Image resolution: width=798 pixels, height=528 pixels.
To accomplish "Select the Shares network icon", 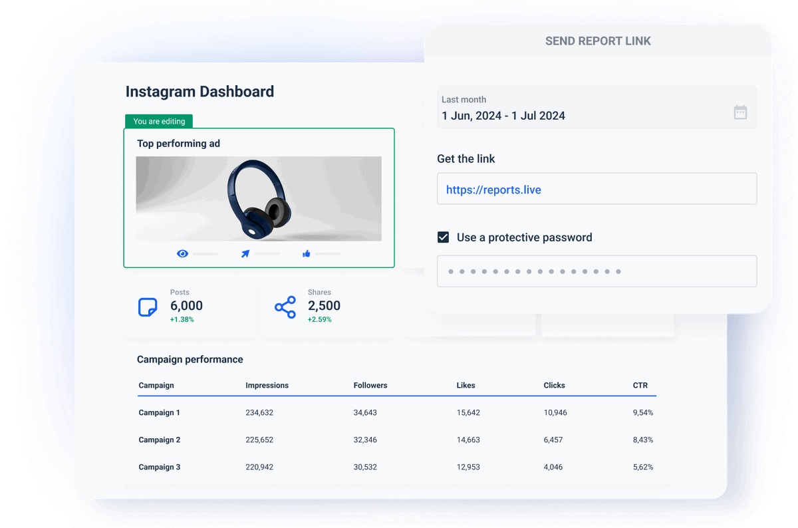I will [285, 307].
